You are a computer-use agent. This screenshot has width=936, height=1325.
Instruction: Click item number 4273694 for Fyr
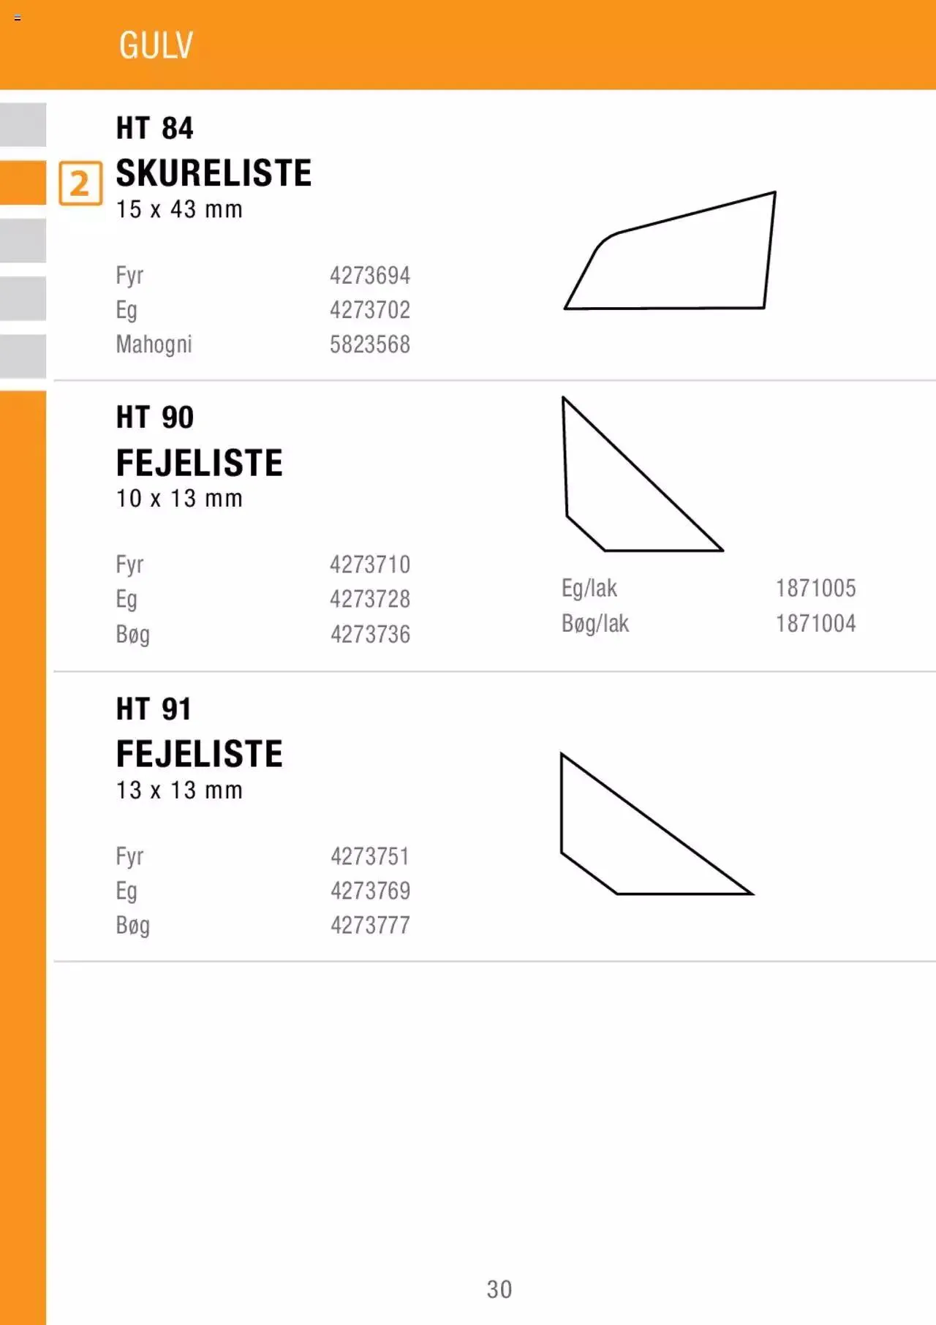pyautogui.click(x=370, y=276)
